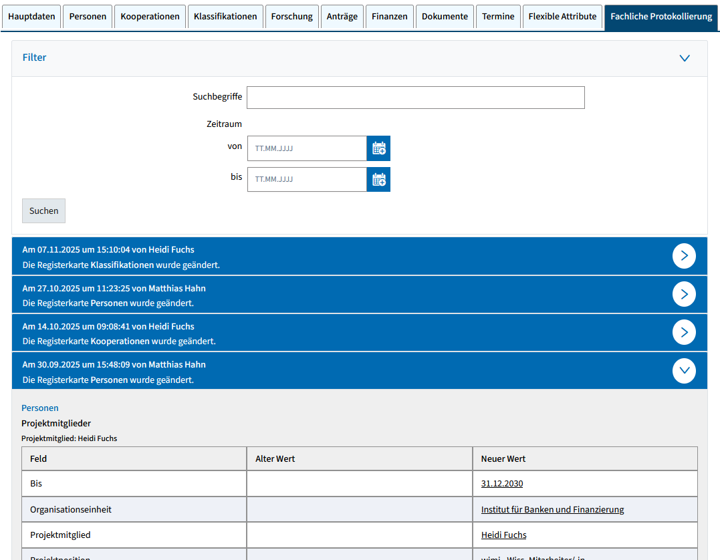This screenshot has height=560, width=720.
Task: Expand the 14.10.2025 Kooperationen log entry
Action: tap(684, 332)
